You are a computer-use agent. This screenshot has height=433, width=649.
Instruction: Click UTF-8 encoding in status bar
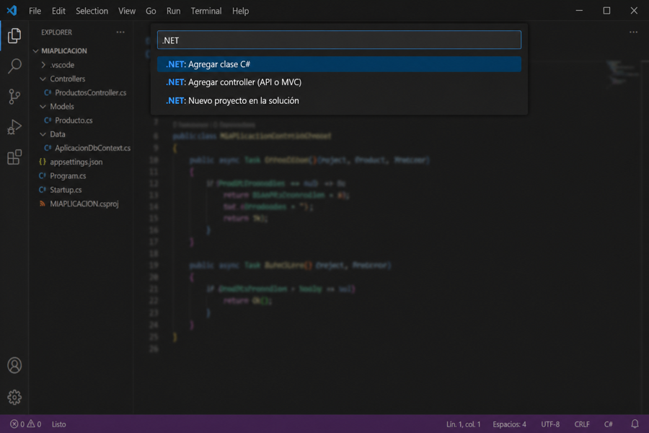(550, 424)
